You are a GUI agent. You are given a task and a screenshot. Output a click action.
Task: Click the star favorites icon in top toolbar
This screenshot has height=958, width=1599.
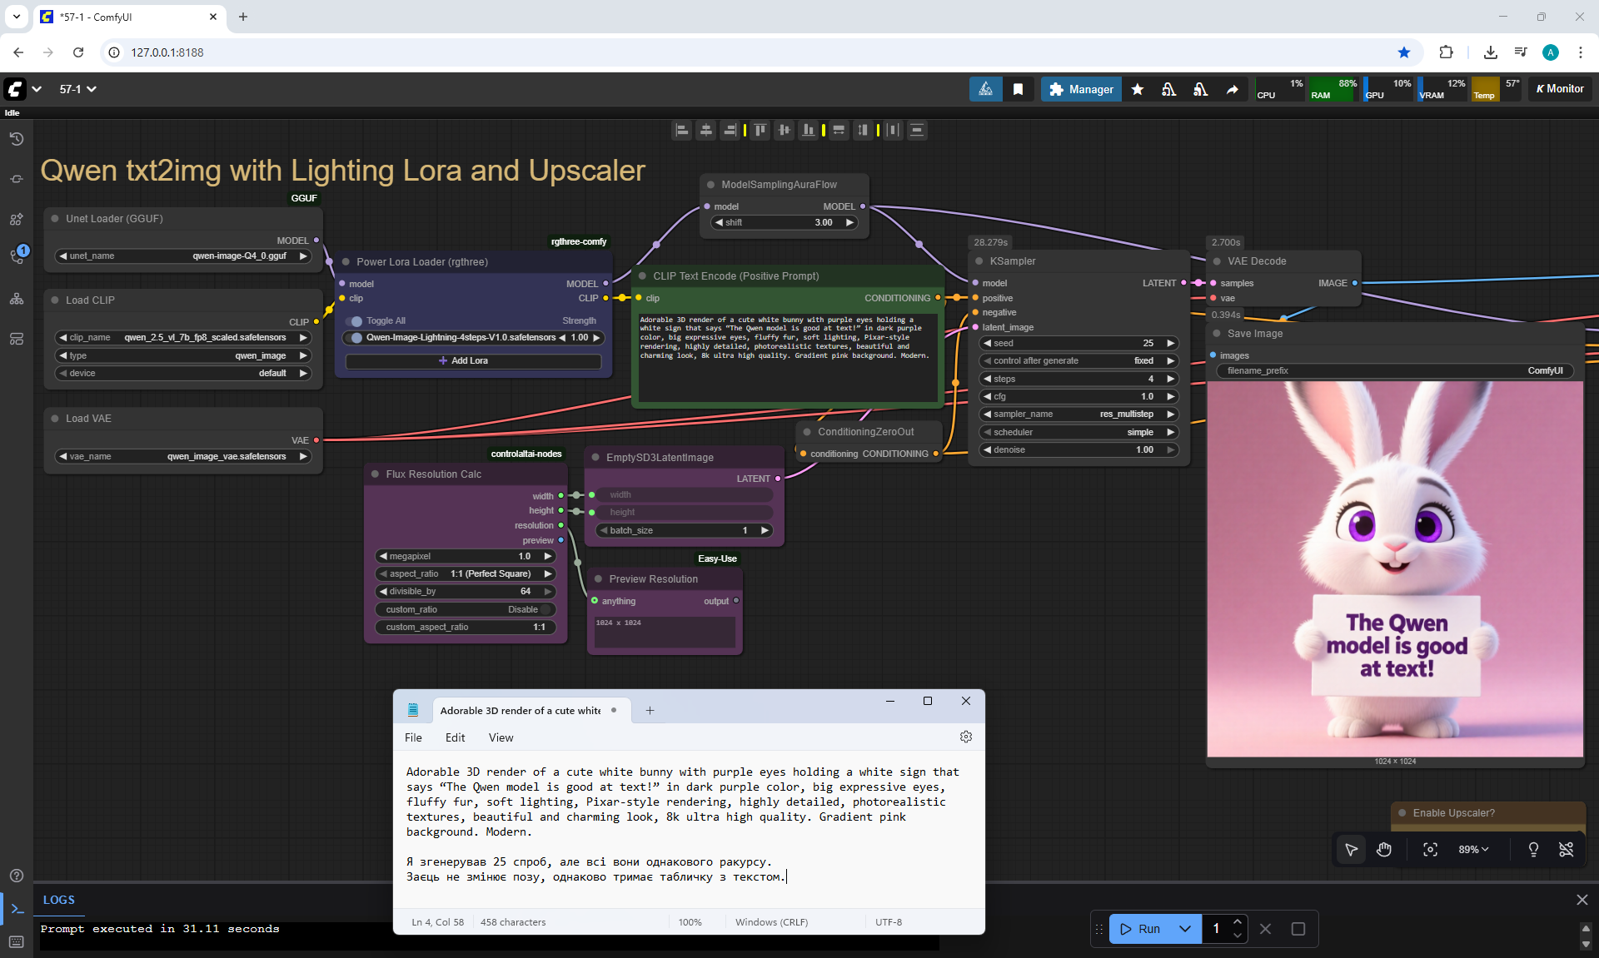pyautogui.click(x=1138, y=89)
